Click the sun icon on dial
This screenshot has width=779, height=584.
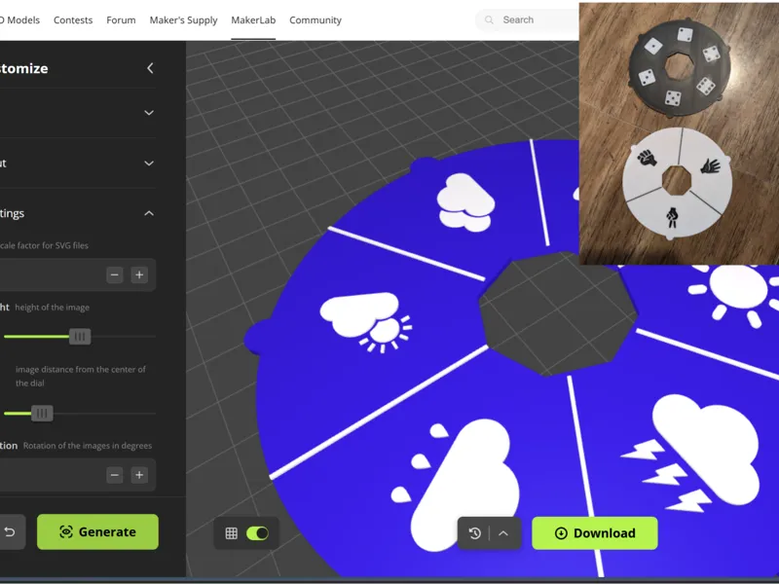pos(735,296)
